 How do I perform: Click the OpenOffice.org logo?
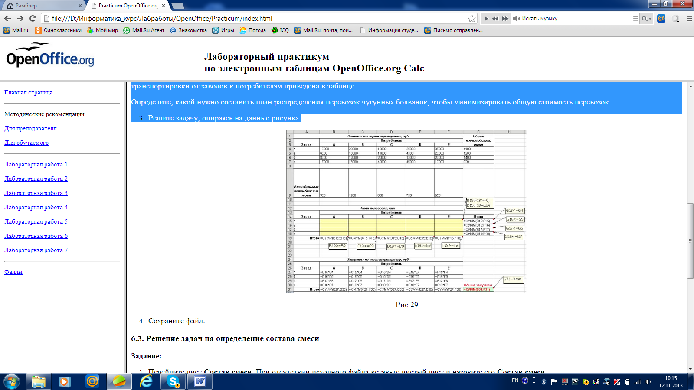pyautogui.click(x=50, y=55)
